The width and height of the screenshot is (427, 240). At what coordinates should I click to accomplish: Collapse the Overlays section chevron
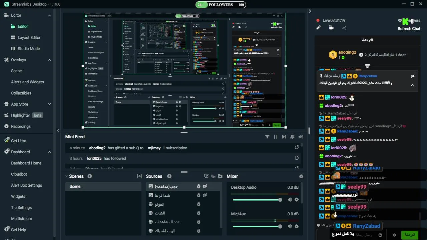(49, 60)
